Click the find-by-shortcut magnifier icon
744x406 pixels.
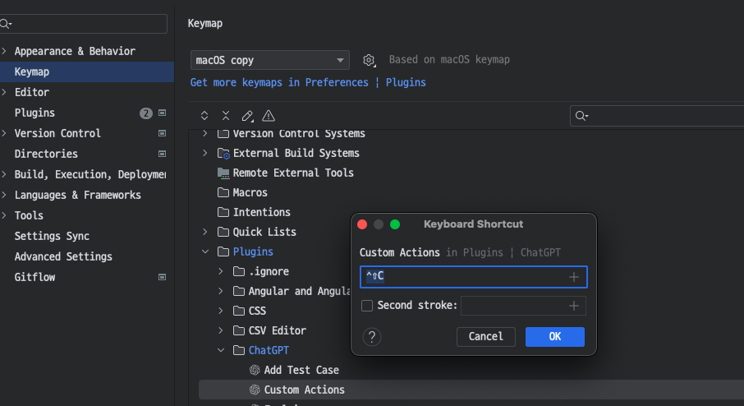pos(581,116)
